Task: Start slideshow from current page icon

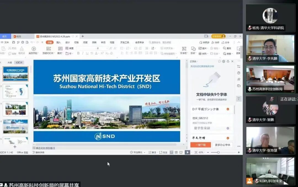Action: coord(34,49)
